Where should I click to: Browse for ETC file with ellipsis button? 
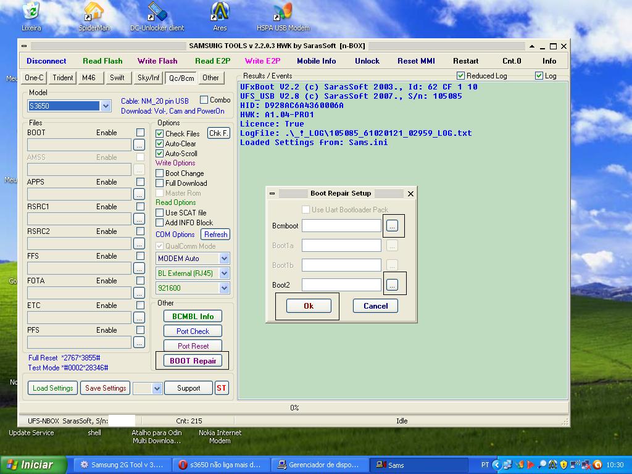tap(139, 317)
